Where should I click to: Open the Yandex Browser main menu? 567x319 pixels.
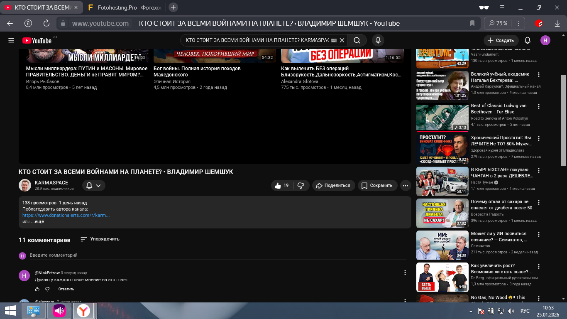[503, 7]
